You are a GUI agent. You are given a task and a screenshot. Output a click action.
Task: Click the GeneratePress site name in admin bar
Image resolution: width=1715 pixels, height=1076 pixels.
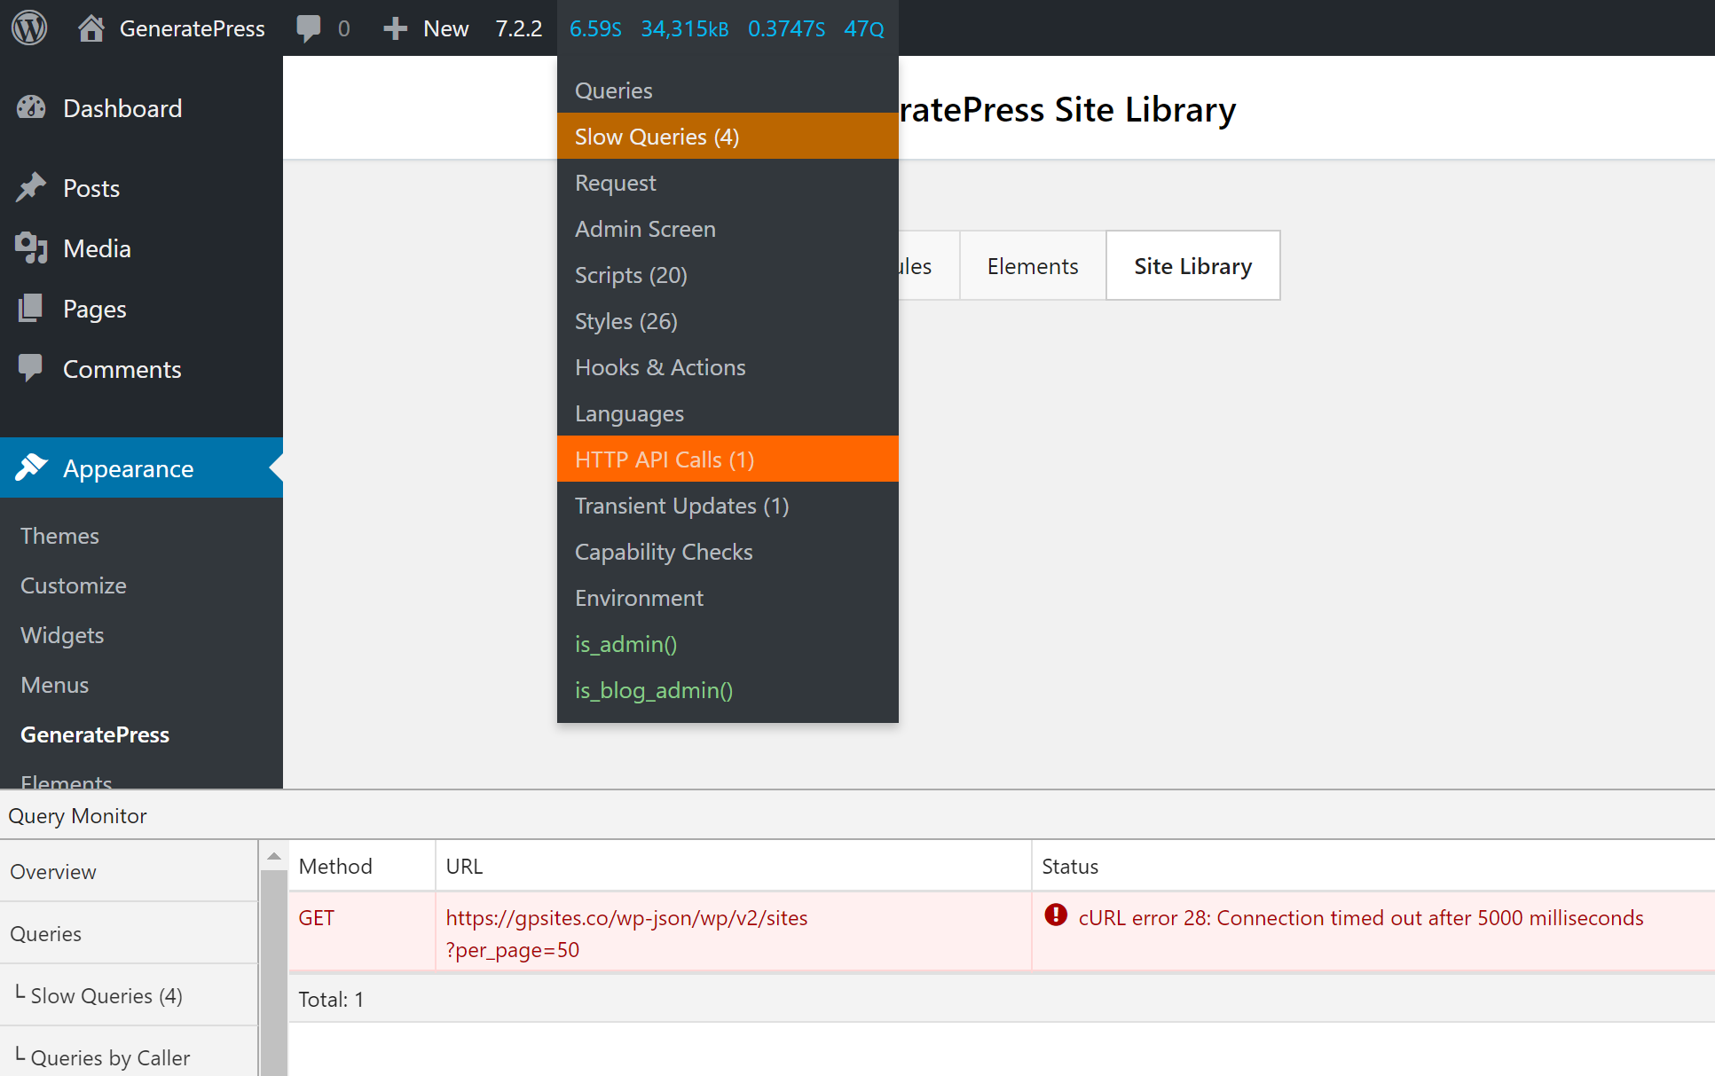(192, 28)
